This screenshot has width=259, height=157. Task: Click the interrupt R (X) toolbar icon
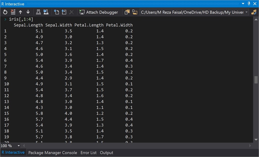pos(72,12)
